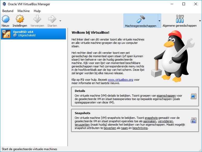This screenshot has width=202, height=152.
Task: Minimize the VirtualBox Manager window
Action: (172, 4)
